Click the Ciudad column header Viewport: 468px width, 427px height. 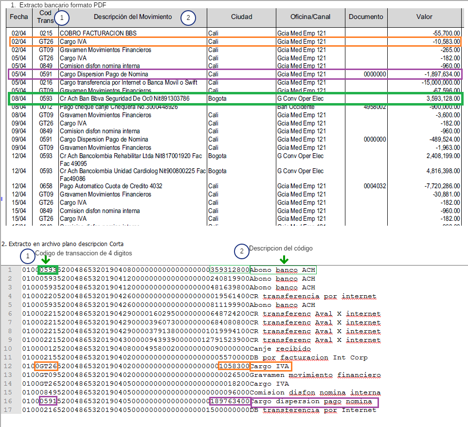(241, 17)
